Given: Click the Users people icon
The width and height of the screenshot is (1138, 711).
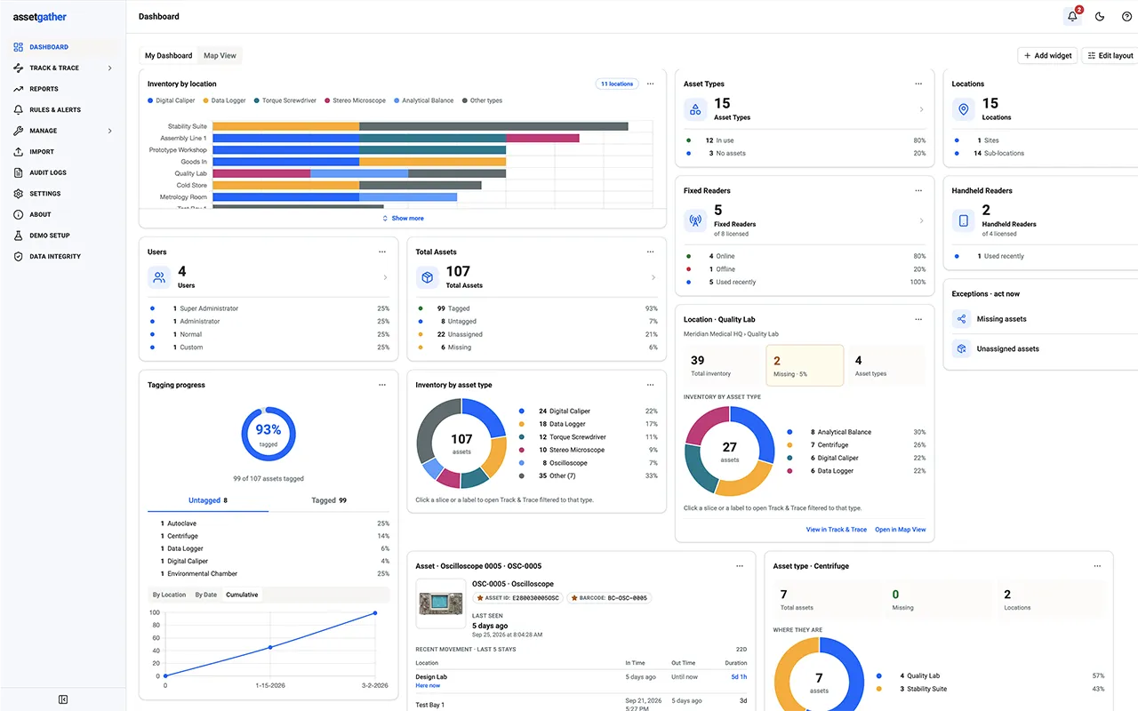Looking at the screenshot, I should click(159, 277).
